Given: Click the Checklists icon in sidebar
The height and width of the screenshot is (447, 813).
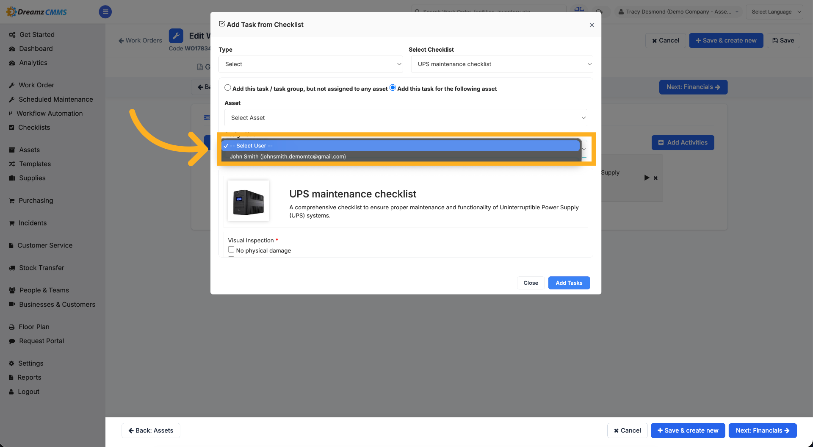Looking at the screenshot, I should click(11, 128).
